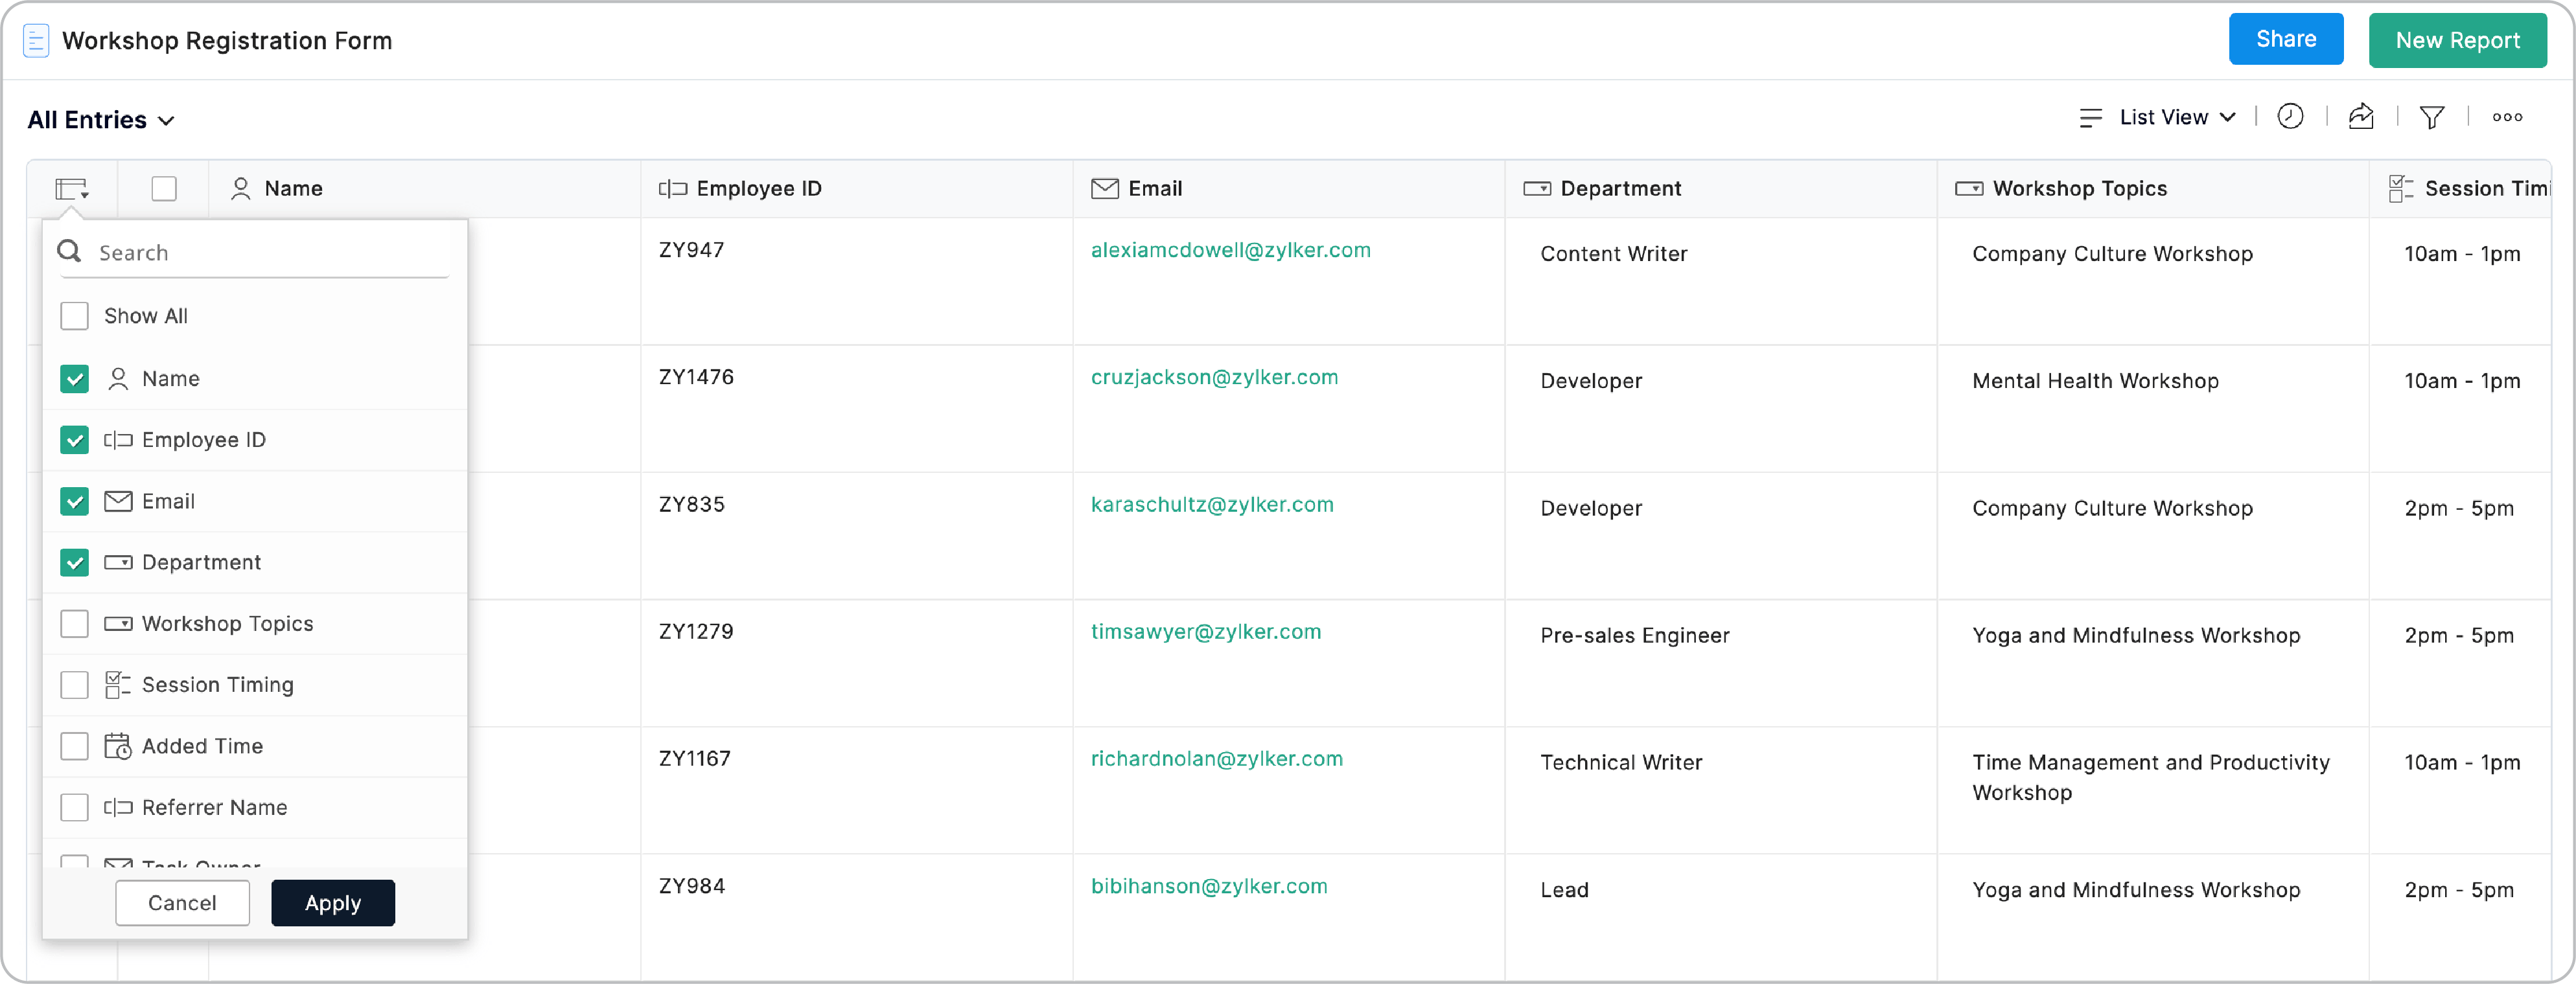This screenshot has height=984, width=2576.
Task: Click the Department column header
Action: [1620, 189]
